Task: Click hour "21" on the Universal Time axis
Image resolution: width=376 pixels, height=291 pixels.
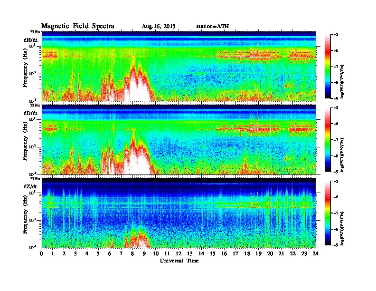Action: 281,254
